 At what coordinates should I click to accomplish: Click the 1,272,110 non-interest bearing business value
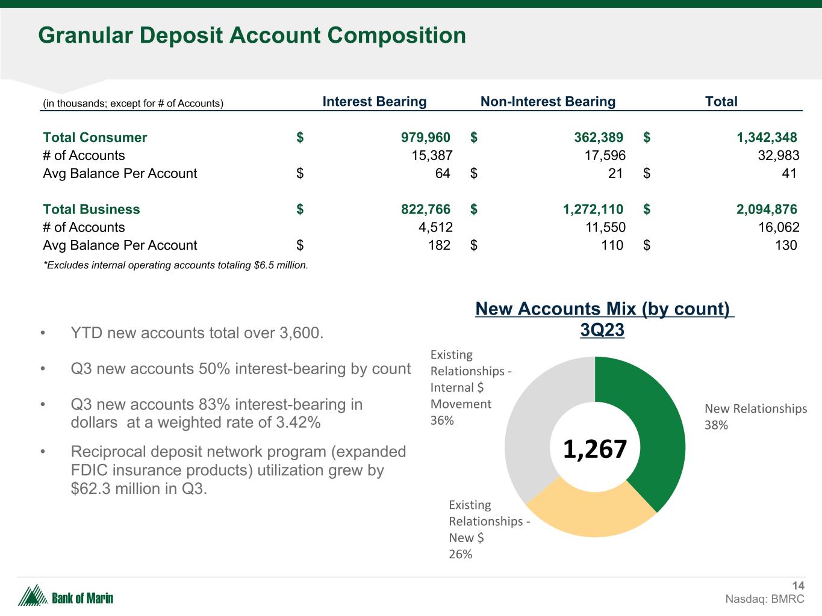[593, 209]
